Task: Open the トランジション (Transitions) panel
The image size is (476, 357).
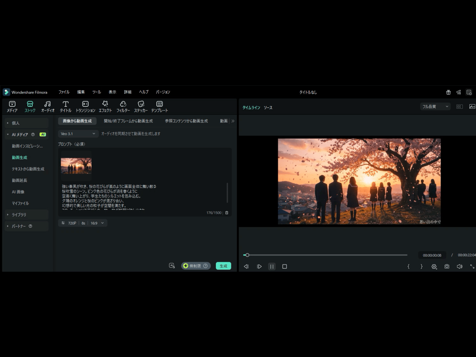Action: (x=85, y=106)
